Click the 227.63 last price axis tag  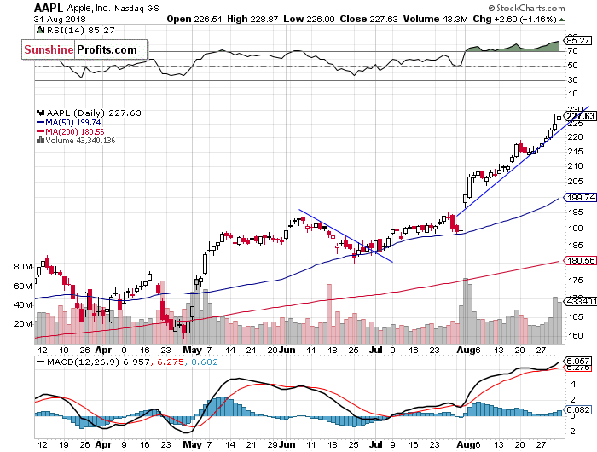579,116
